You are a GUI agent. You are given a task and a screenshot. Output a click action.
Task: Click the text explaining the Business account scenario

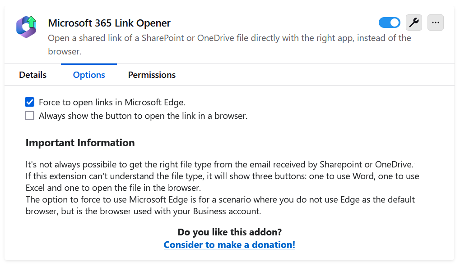(220, 205)
